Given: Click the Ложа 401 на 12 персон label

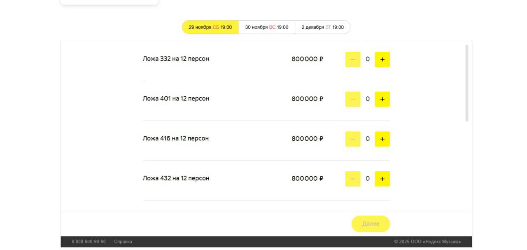Looking at the screenshot, I should pos(176,99).
